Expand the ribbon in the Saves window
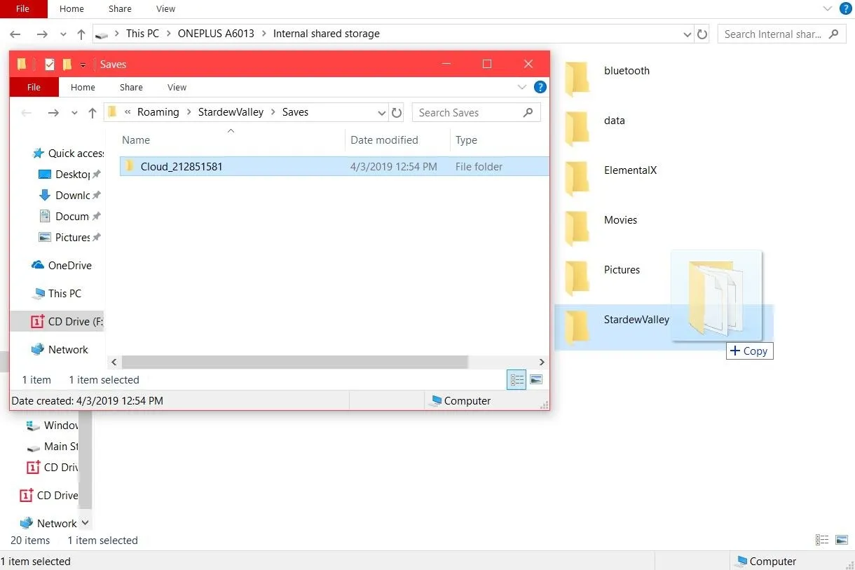 (521, 88)
